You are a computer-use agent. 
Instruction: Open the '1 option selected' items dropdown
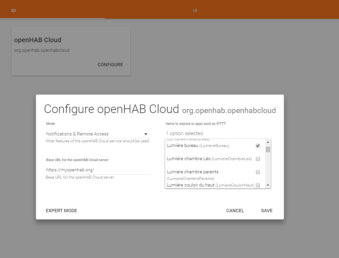[x=218, y=133]
